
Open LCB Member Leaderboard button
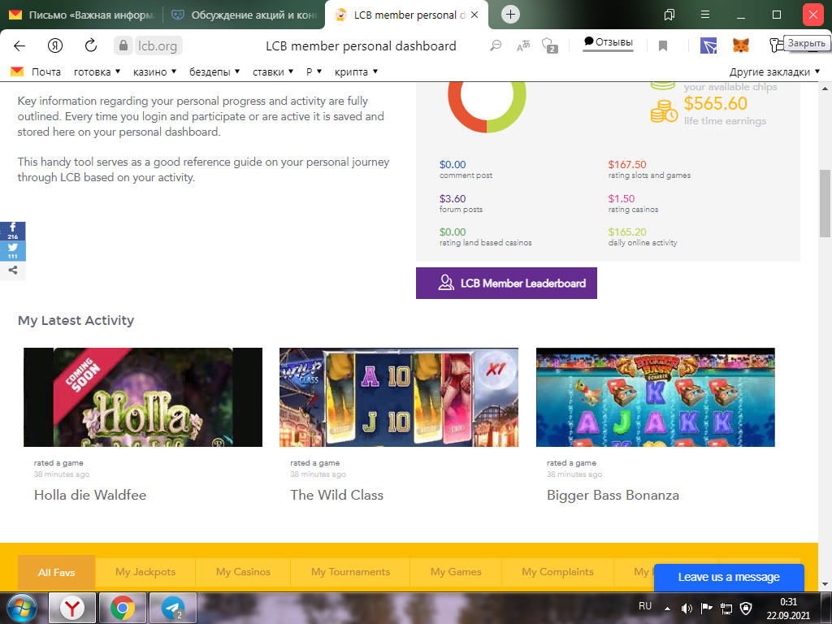506,284
